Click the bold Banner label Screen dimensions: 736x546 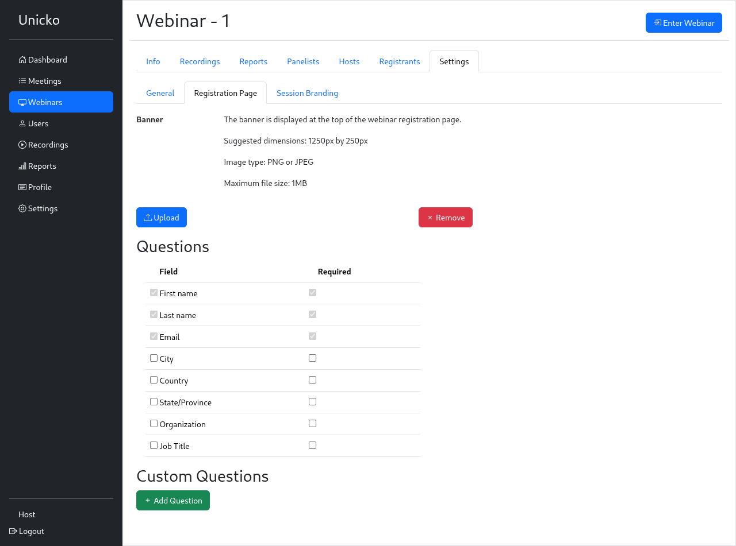(x=149, y=119)
